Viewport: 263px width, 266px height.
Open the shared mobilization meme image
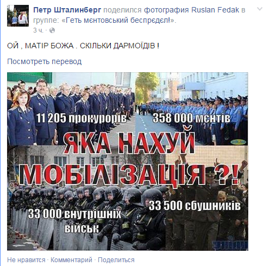[128, 161]
